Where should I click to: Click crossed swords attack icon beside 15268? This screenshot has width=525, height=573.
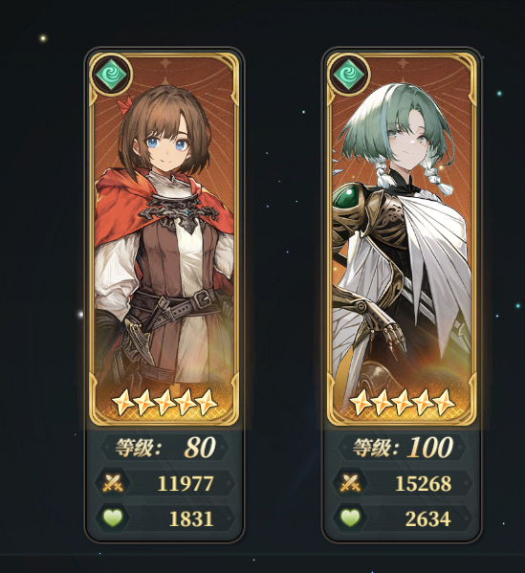click(x=350, y=483)
